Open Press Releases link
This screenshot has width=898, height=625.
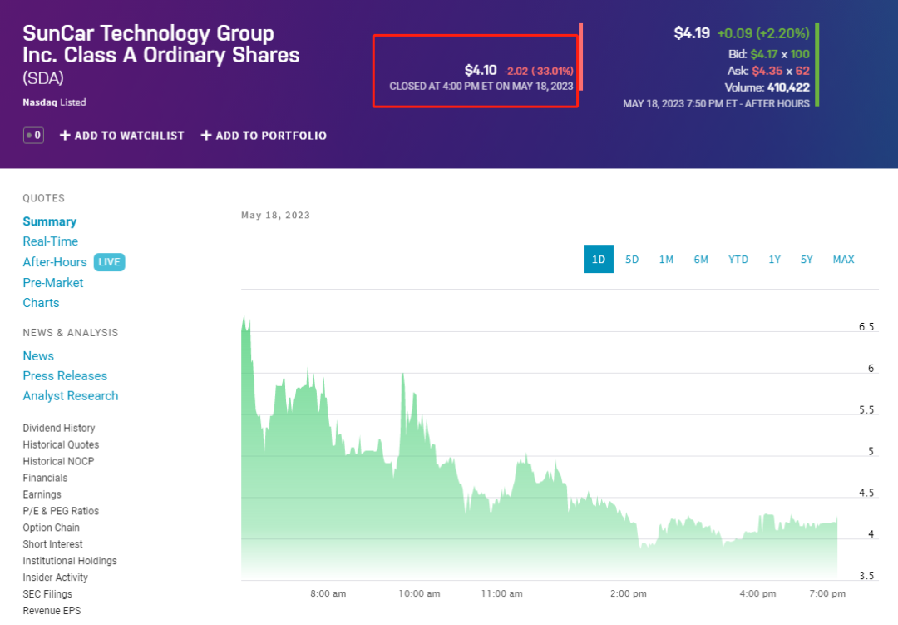click(65, 375)
